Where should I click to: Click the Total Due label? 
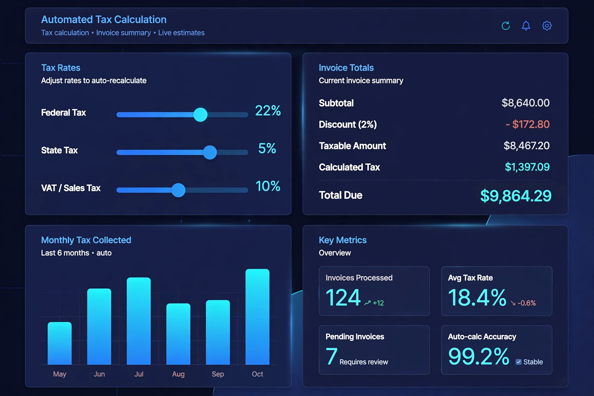341,196
